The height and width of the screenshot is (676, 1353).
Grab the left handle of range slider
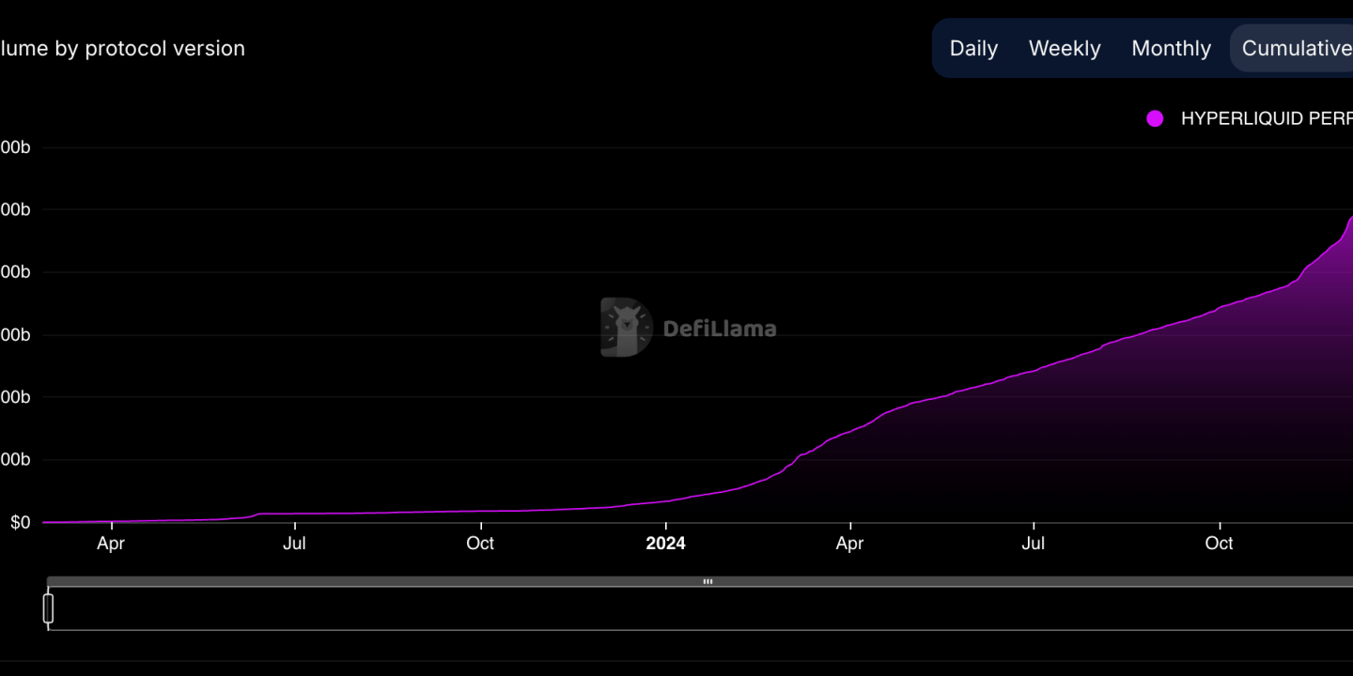tap(49, 608)
